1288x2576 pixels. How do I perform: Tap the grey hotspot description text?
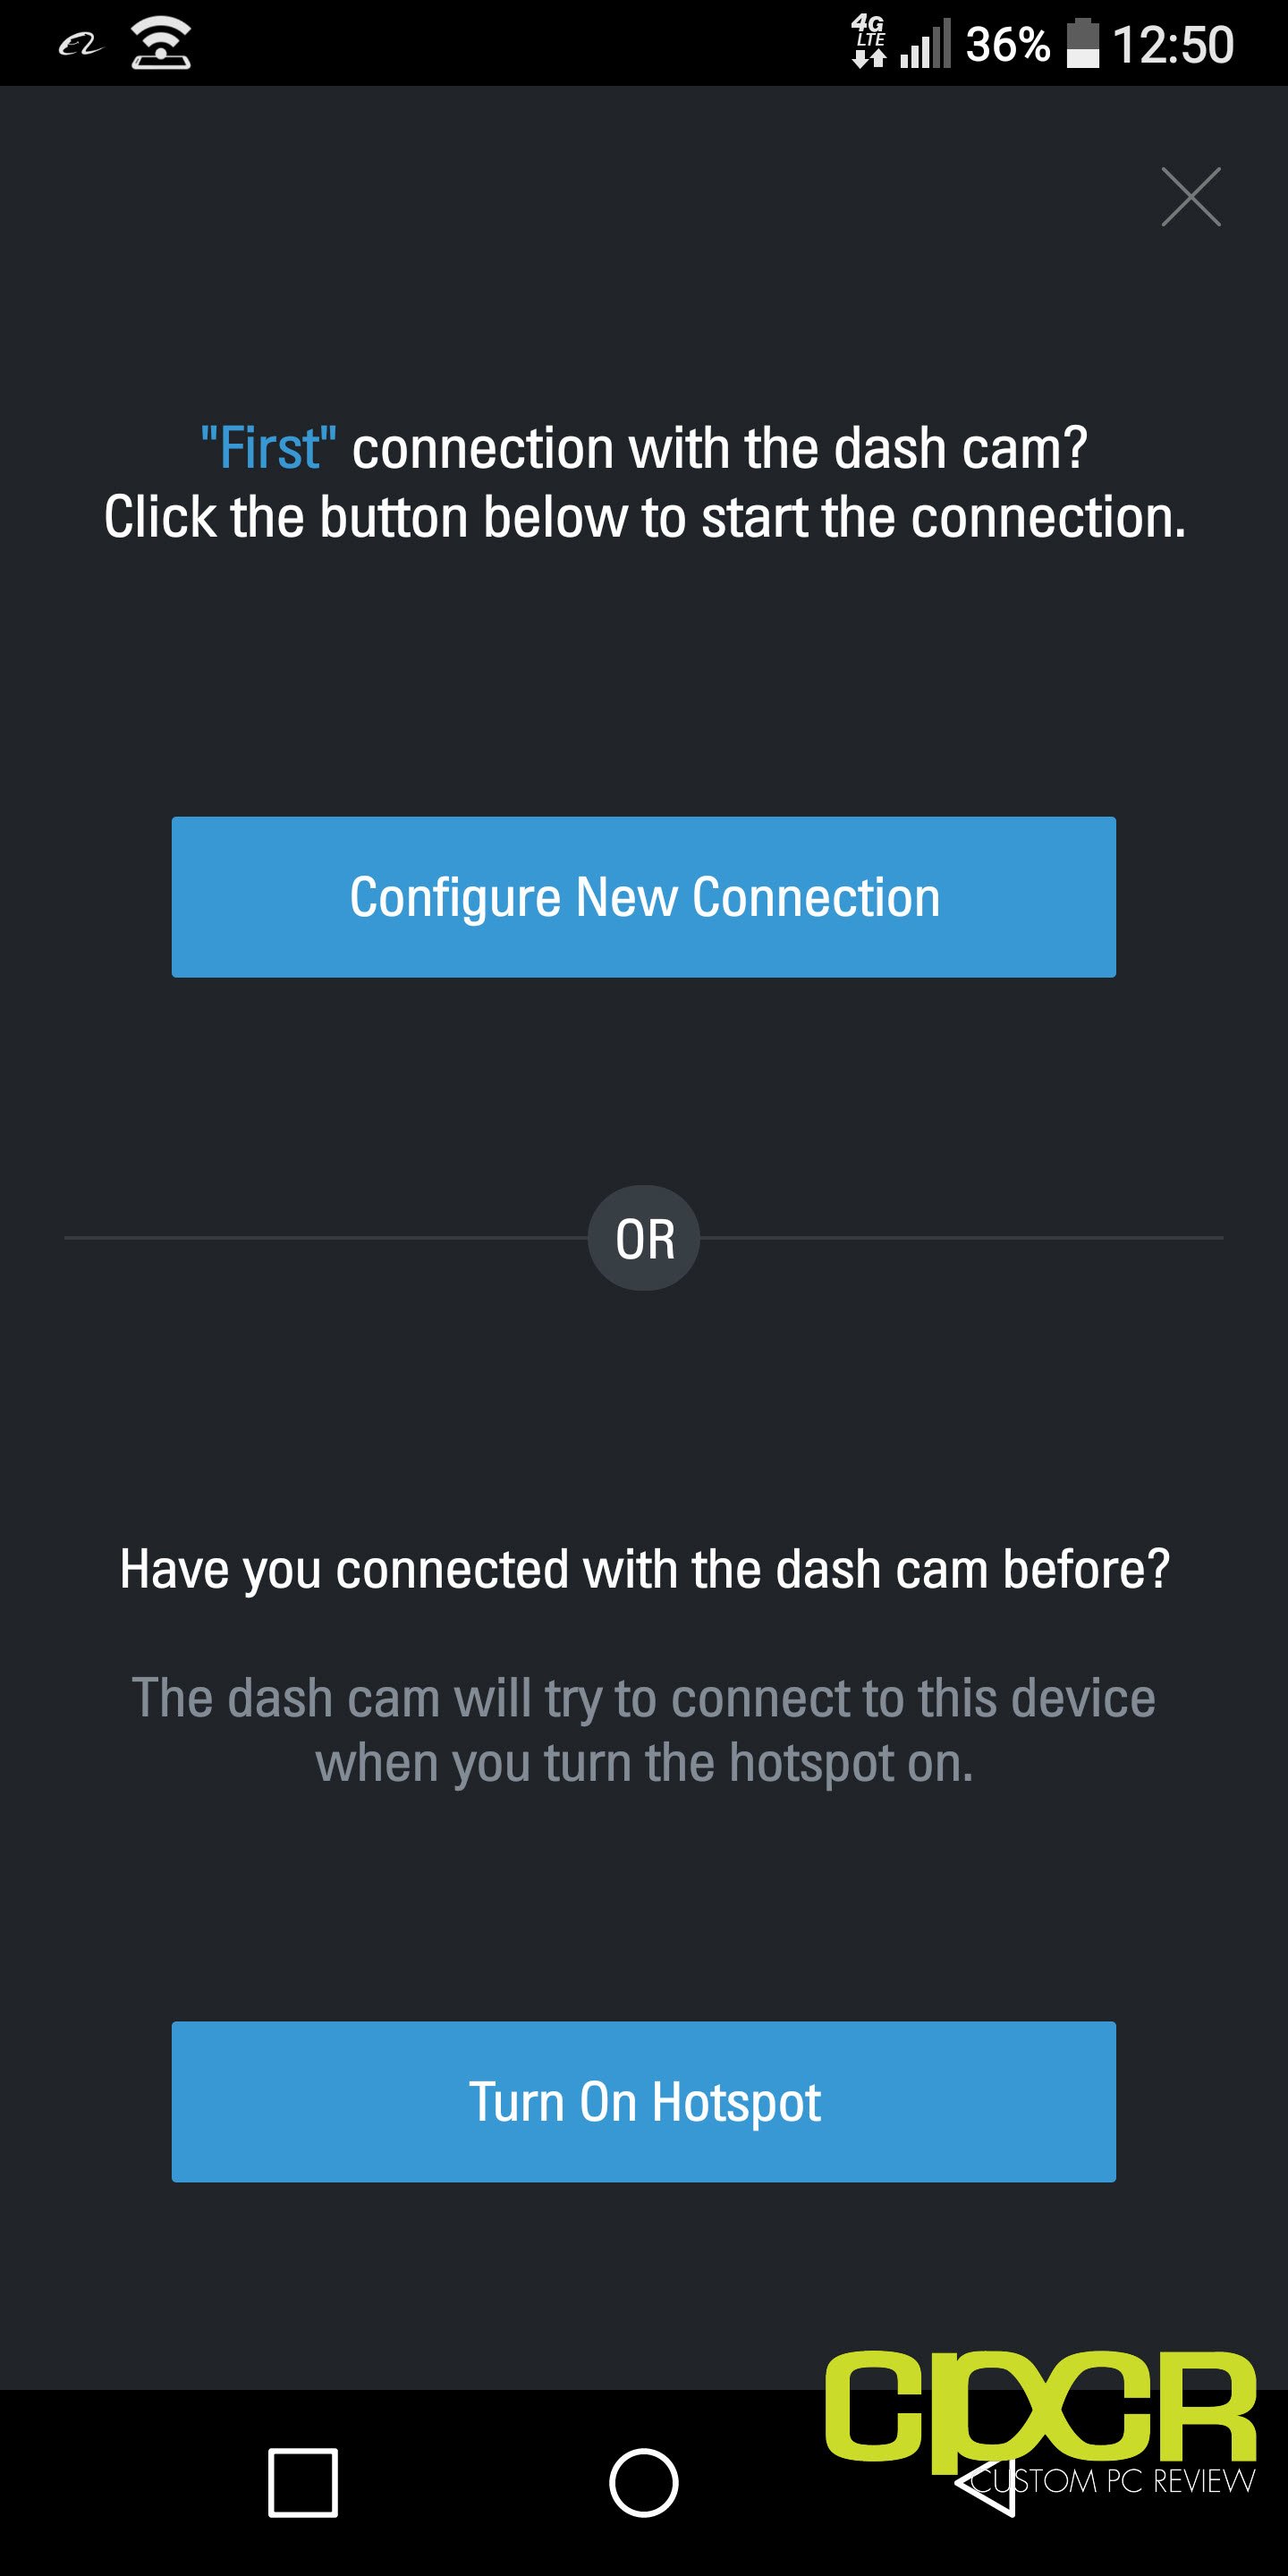click(x=644, y=1730)
